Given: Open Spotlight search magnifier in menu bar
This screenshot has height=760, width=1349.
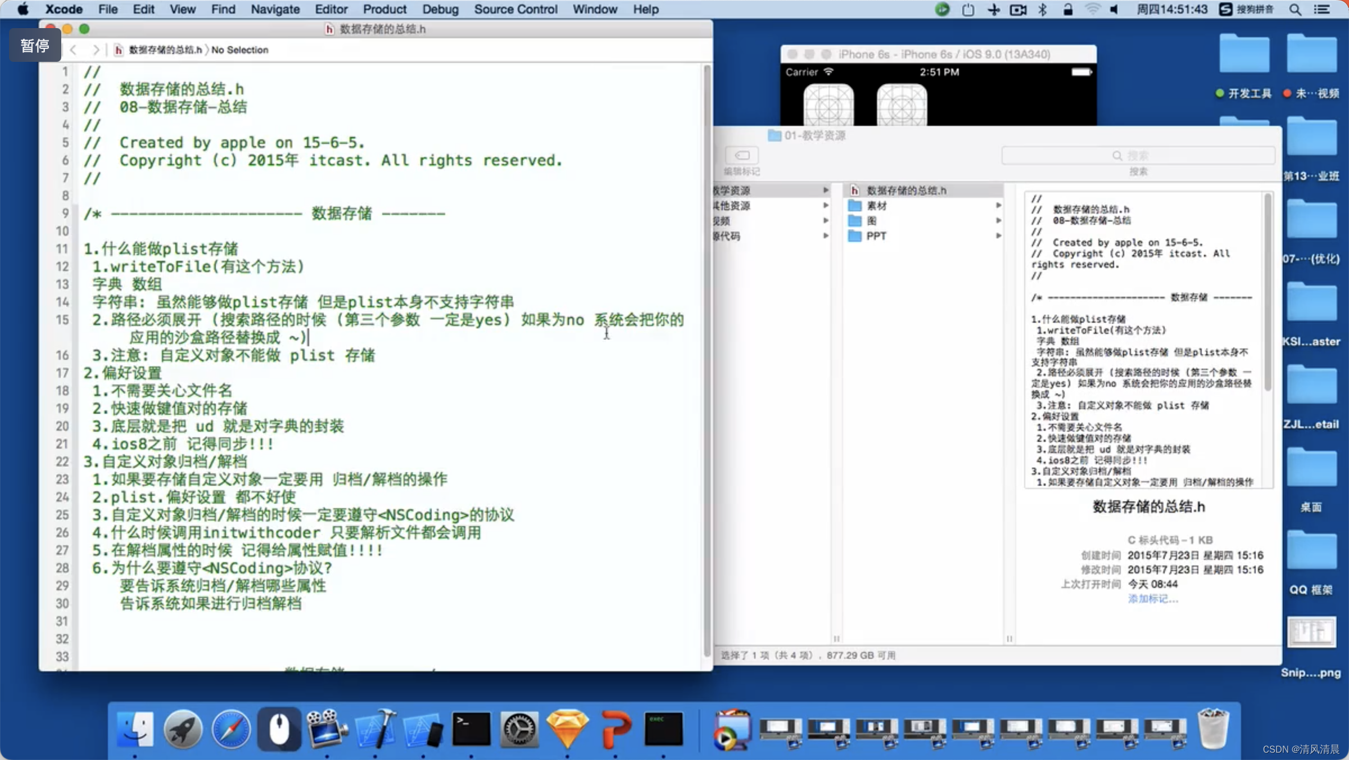Looking at the screenshot, I should click(1295, 9).
